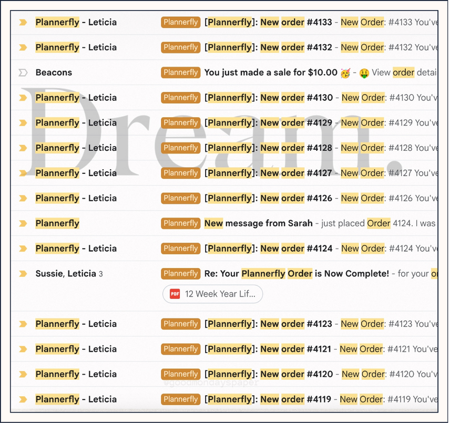Screen dimensions: 449x423
Task: Click importance arrow on Sussie, Leticia thread
Action: pos(23,274)
